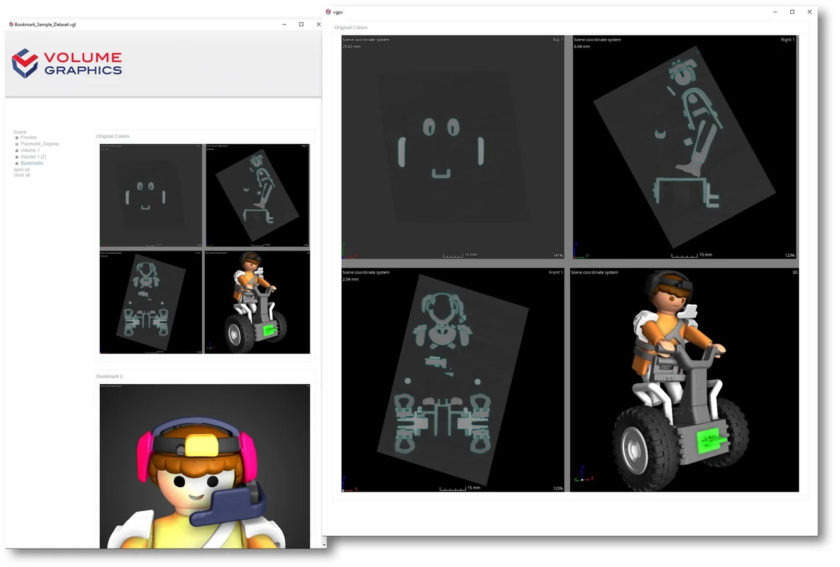Click the '3D' label in vgpv view
Screen dimensions: 840x567
click(x=794, y=272)
